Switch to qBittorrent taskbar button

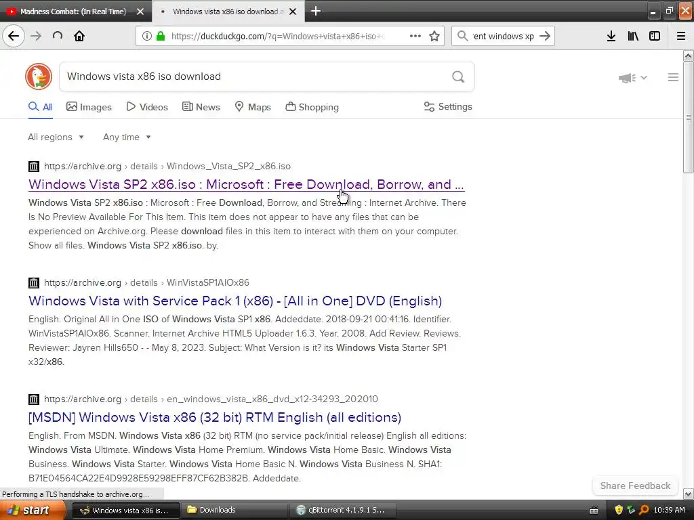[342, 511]
